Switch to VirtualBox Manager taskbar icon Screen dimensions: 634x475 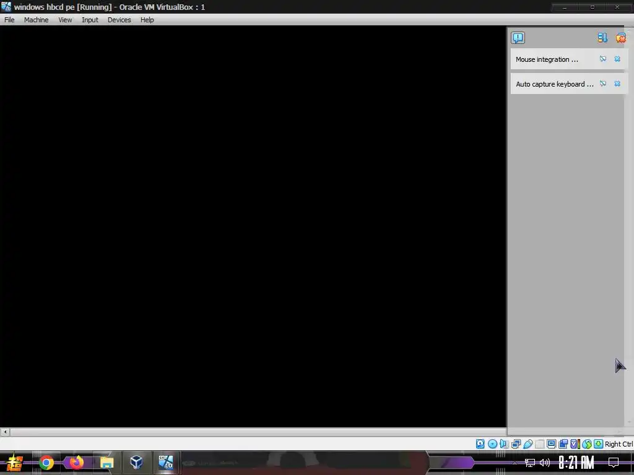136,463
